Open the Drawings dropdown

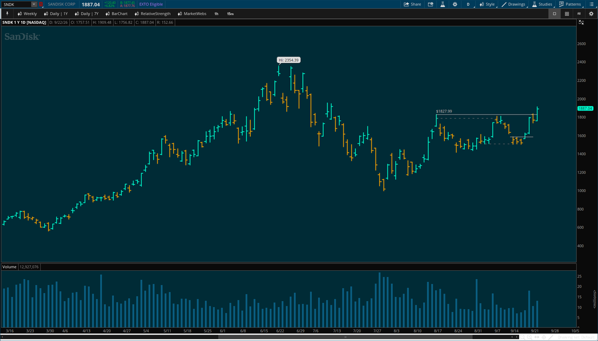pos(514,4)
